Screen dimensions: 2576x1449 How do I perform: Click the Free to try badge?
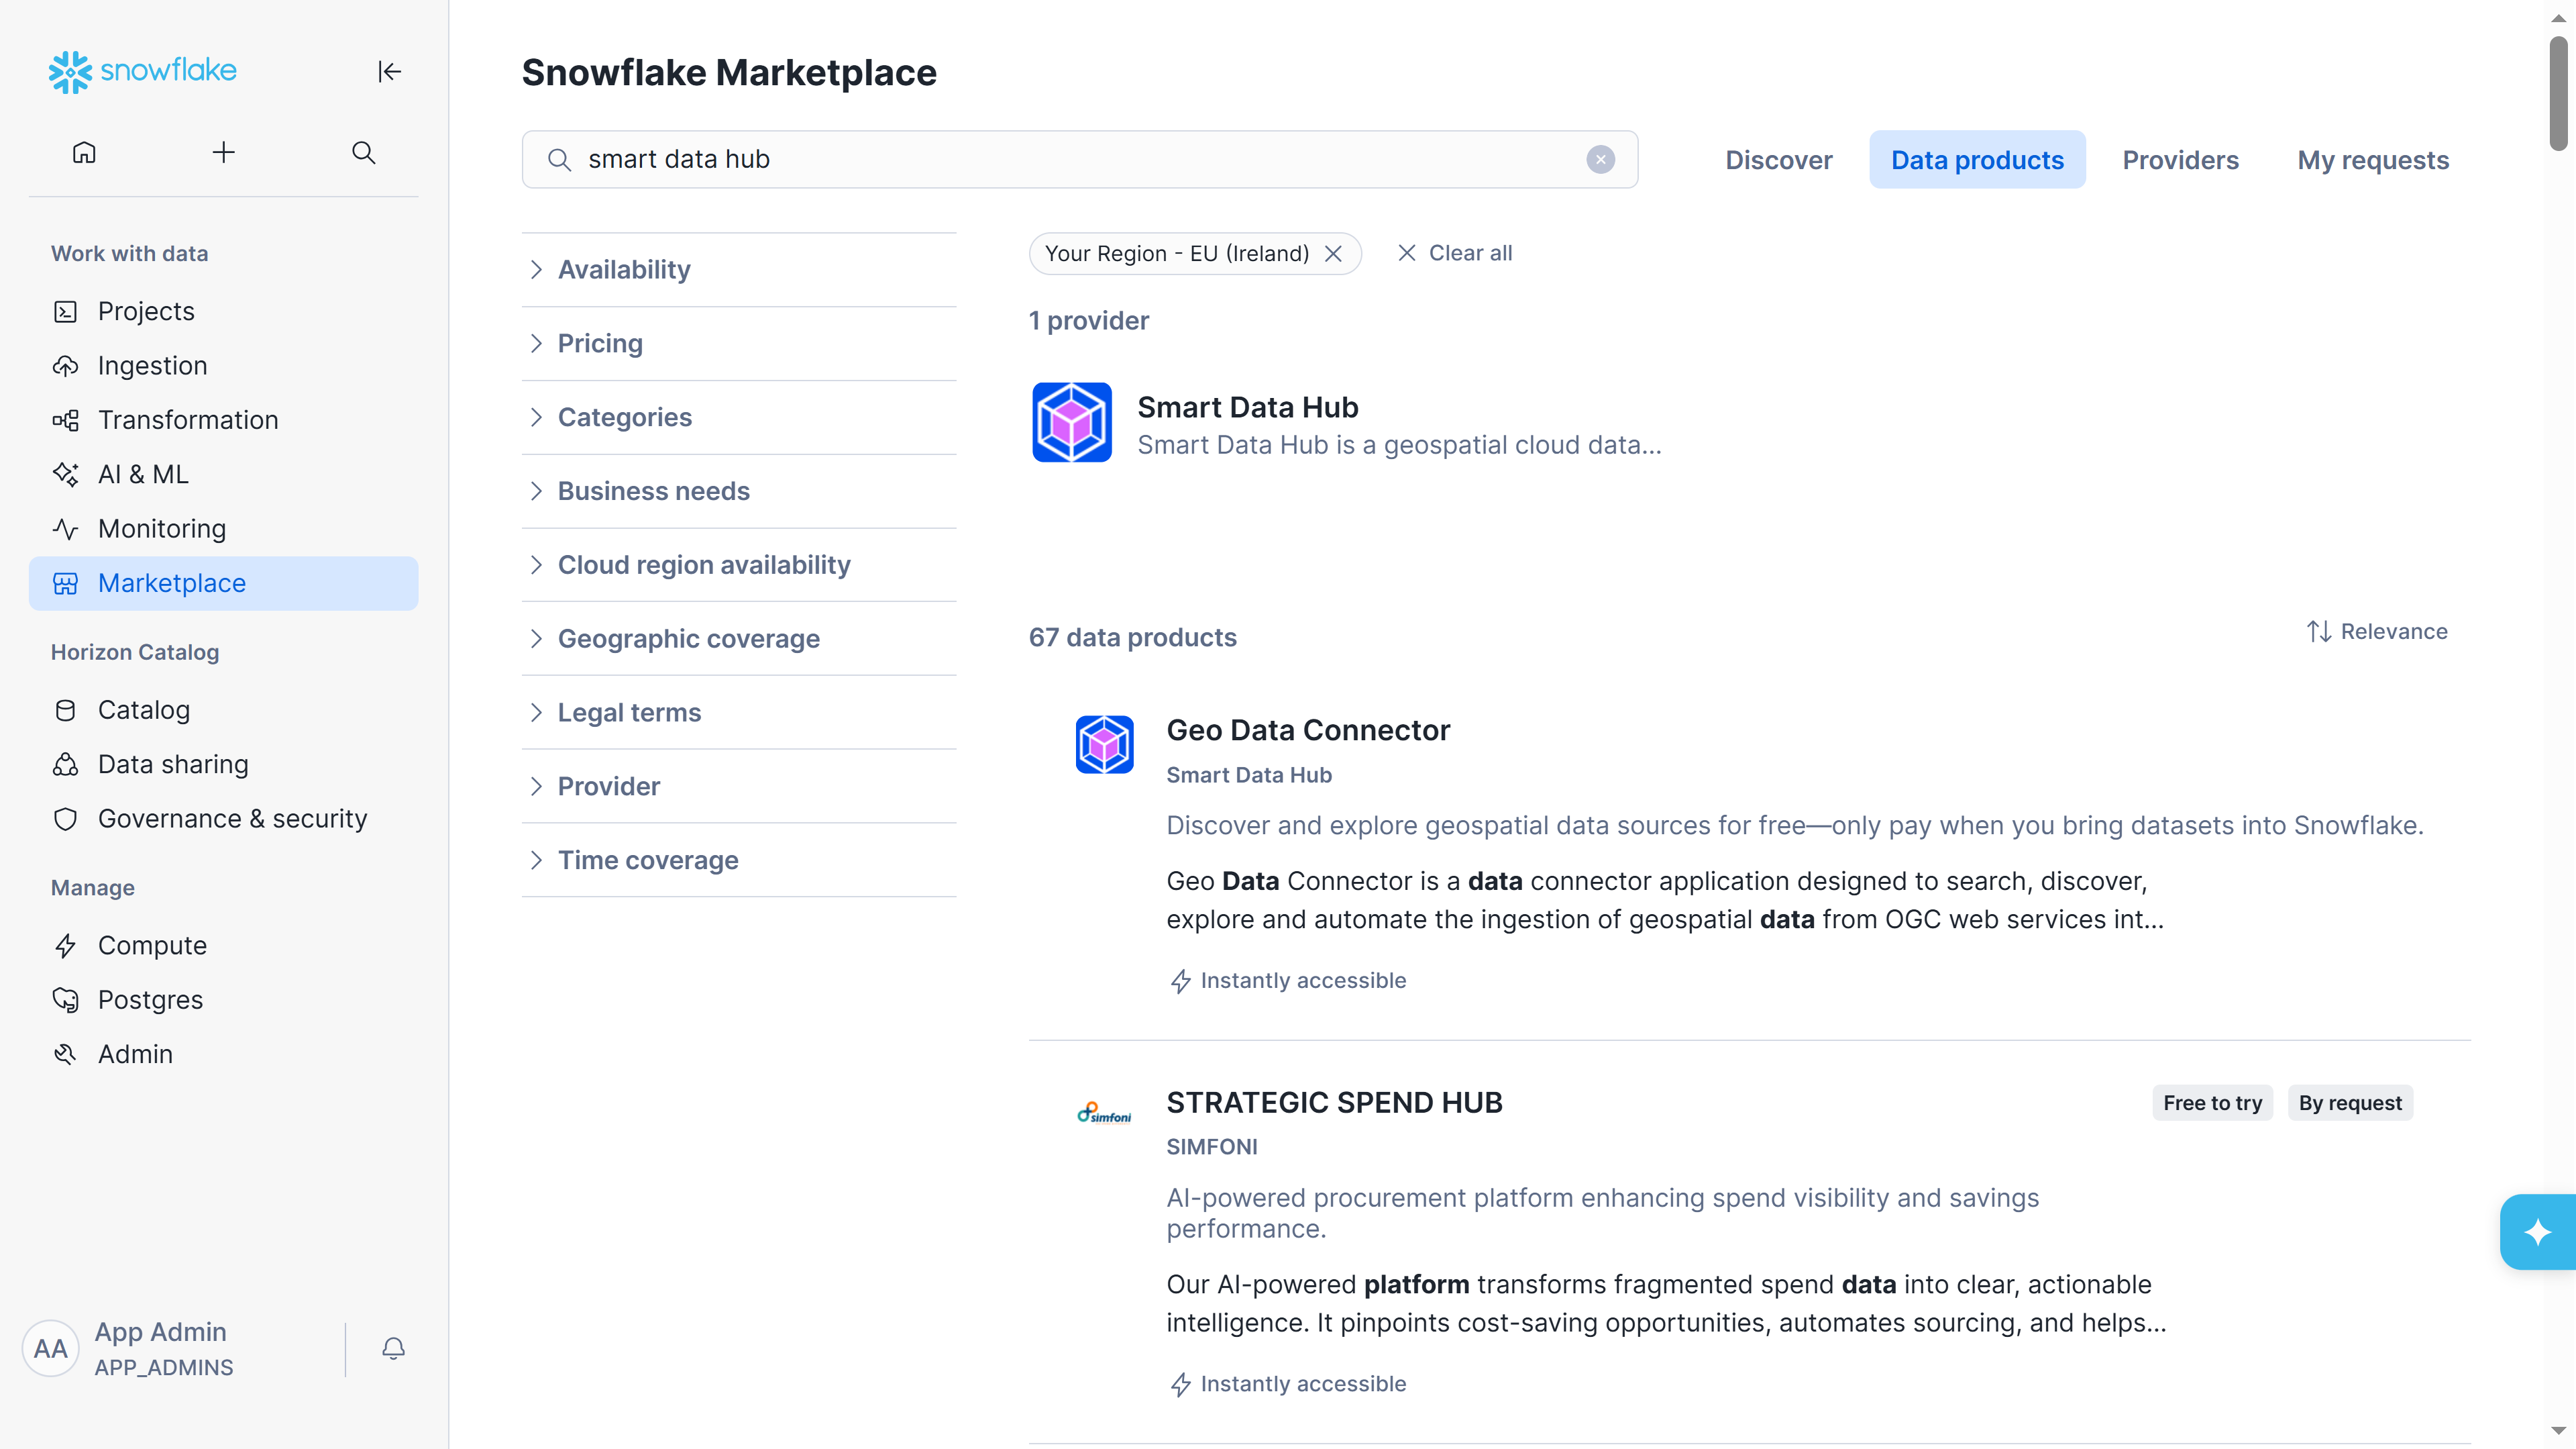[2212, 1103]
